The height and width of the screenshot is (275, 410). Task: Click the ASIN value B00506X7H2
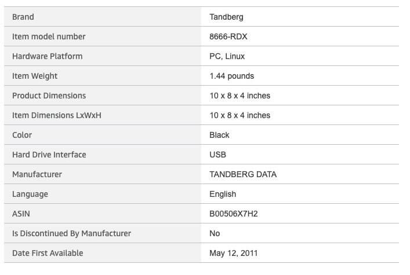[233, 214]
